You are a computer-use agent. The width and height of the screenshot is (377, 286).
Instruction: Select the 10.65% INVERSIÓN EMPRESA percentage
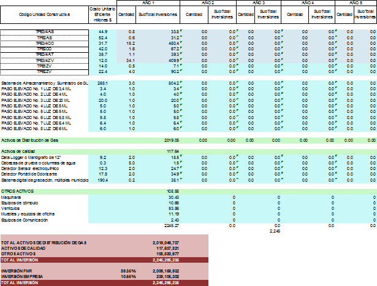click(x=128, y=275)
